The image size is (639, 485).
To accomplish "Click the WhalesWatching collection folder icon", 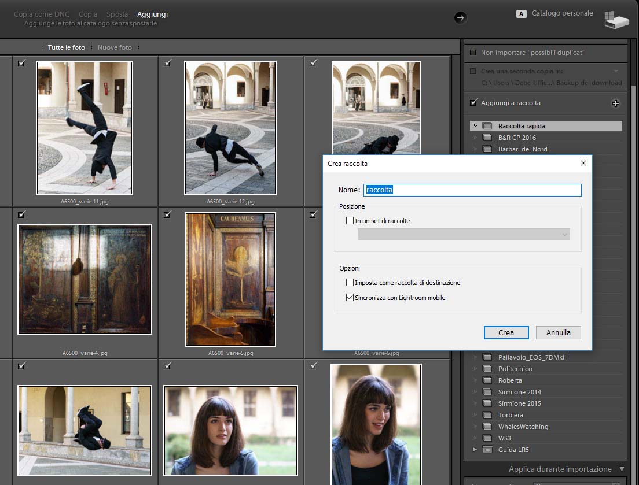I will click(x=487, y=427).
